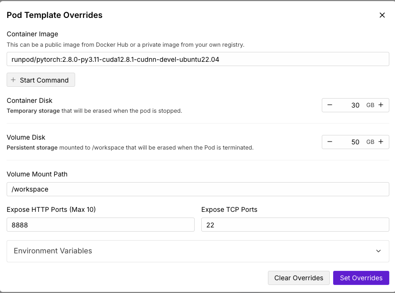
Task: Add a Start Command
Action: coord(41,80)
